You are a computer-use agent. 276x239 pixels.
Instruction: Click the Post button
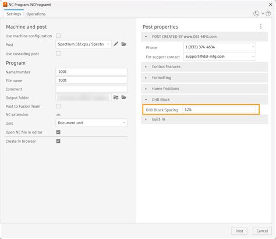tap(239, 231)
